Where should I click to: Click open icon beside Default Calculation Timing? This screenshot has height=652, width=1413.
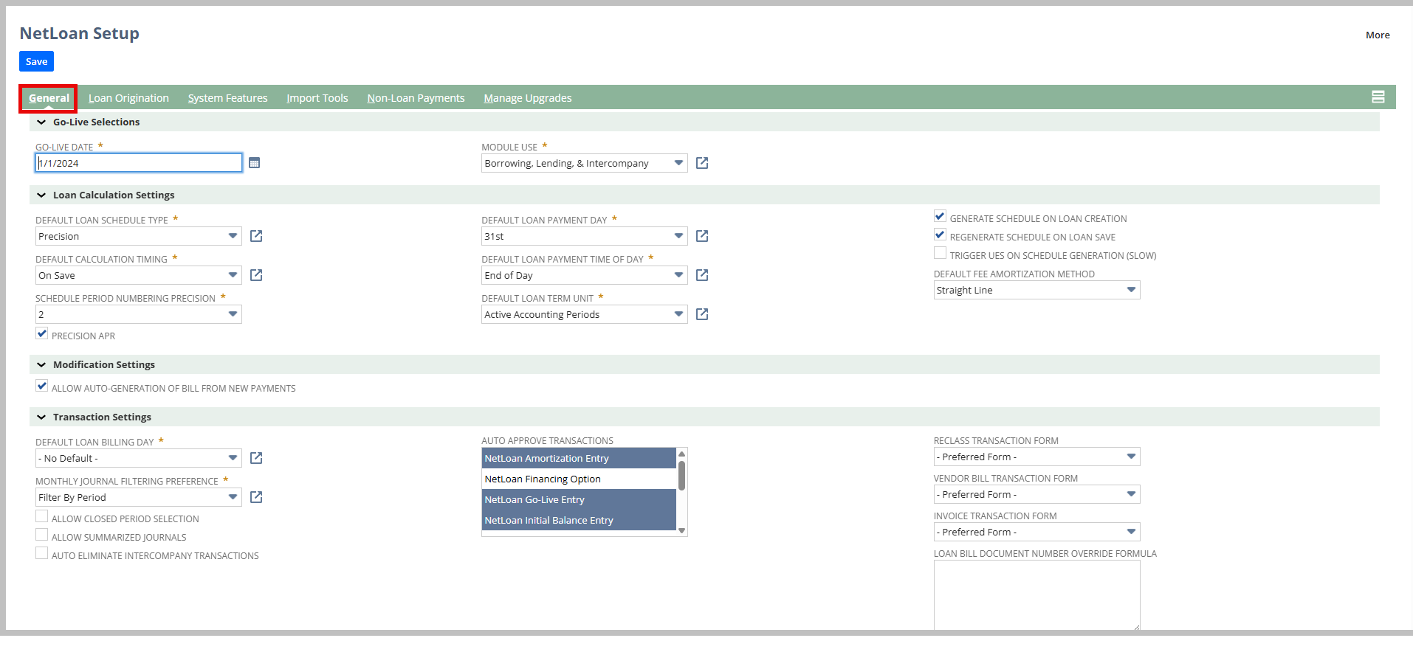coord(256,275)
